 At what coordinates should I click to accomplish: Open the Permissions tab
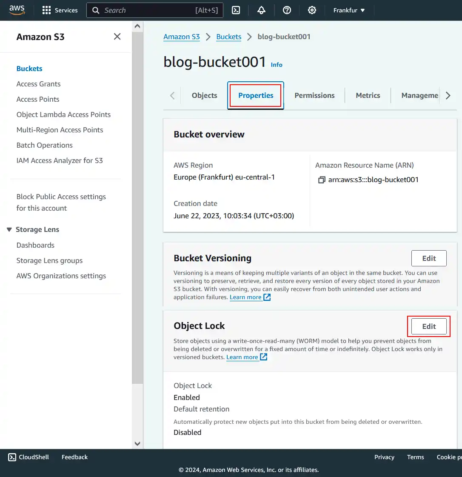pyautogui.click(x=314, y=95)
